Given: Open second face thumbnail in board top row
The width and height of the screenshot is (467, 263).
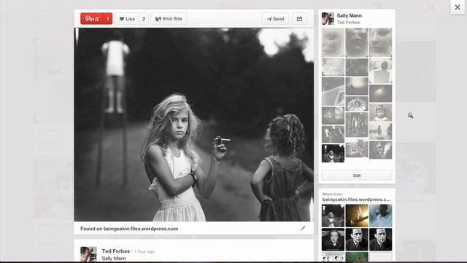Looking at the screenshot, I should (x=357, y=42).
